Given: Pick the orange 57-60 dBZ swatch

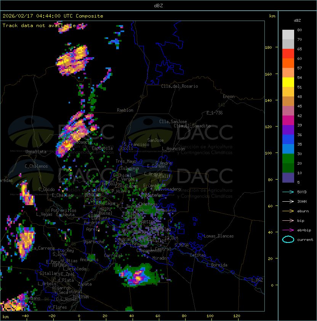Looking at the screenshot, I should tap(288, 63).
